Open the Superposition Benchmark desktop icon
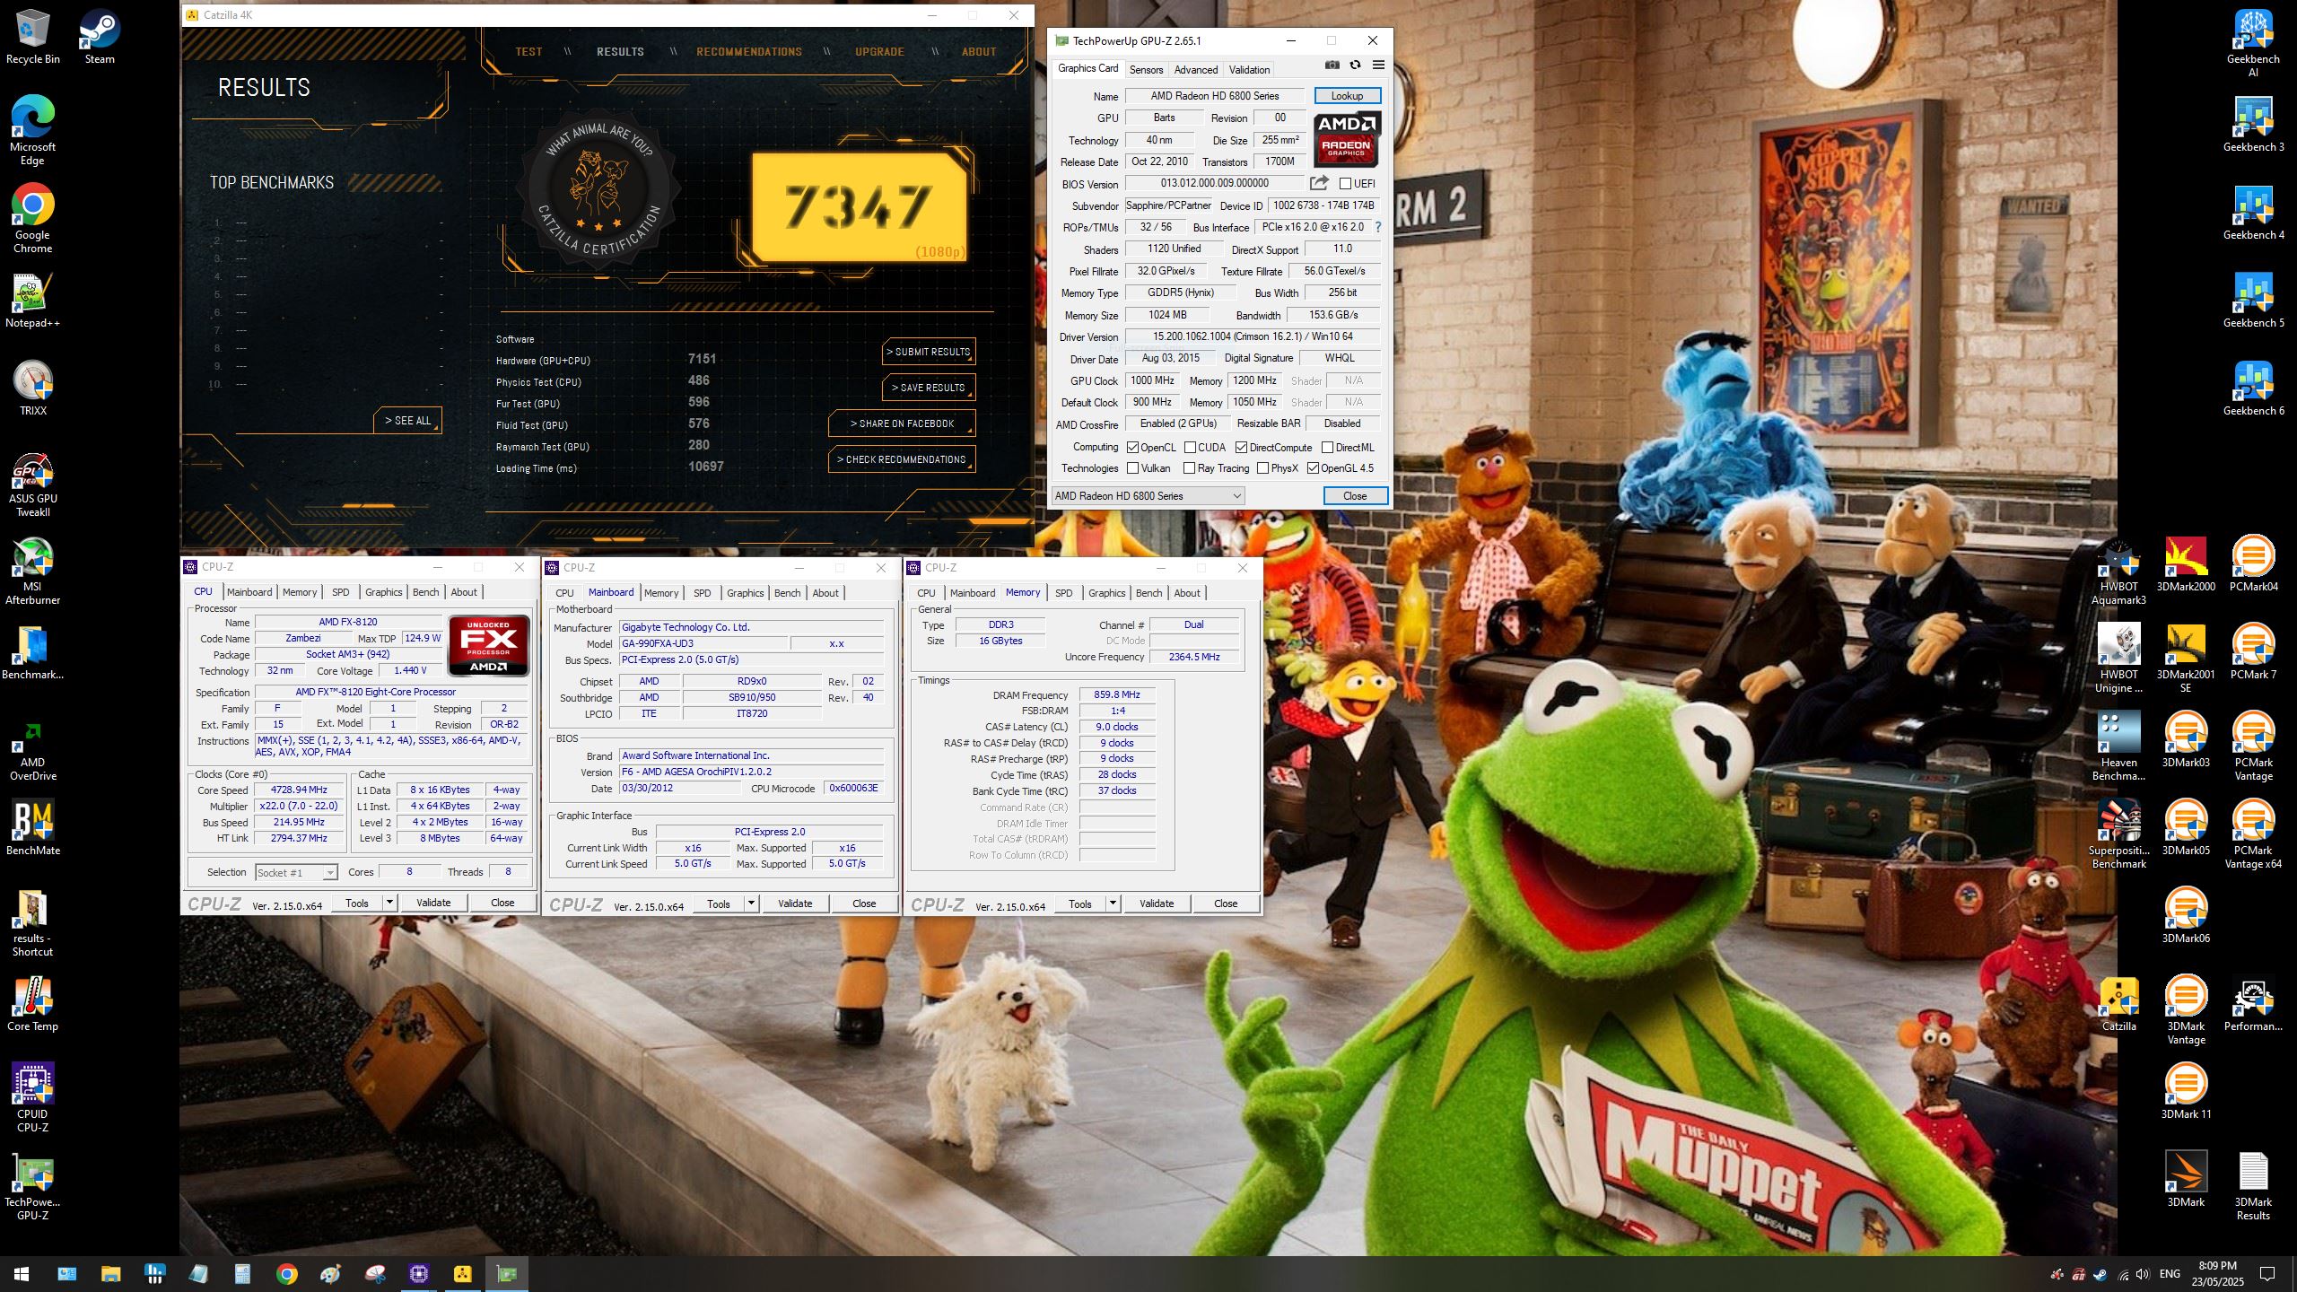The width and height of the screenshot is (2297, 1292). (x=2119, y=834)
